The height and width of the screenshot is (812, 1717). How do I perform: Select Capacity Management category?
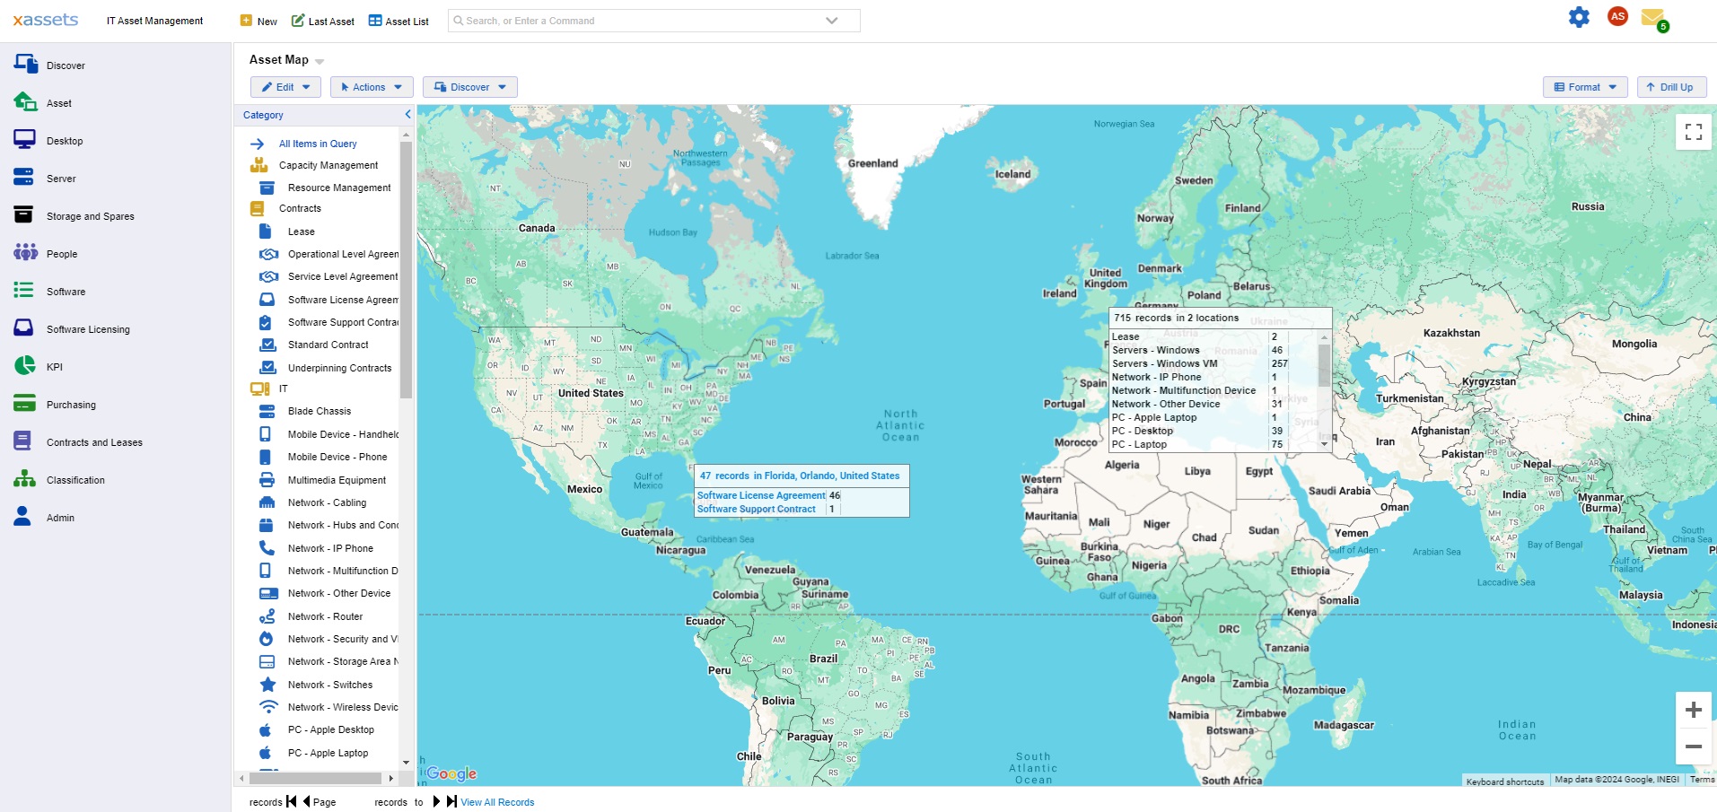pos(329,165)
